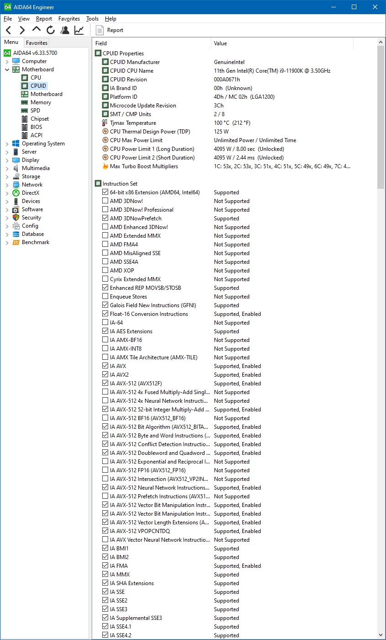Viewport: 386px width, 640px height.
Task: Toggle the AMD 3DNow! checkbox
Action: pyautogui.click(x=105, y=201)
